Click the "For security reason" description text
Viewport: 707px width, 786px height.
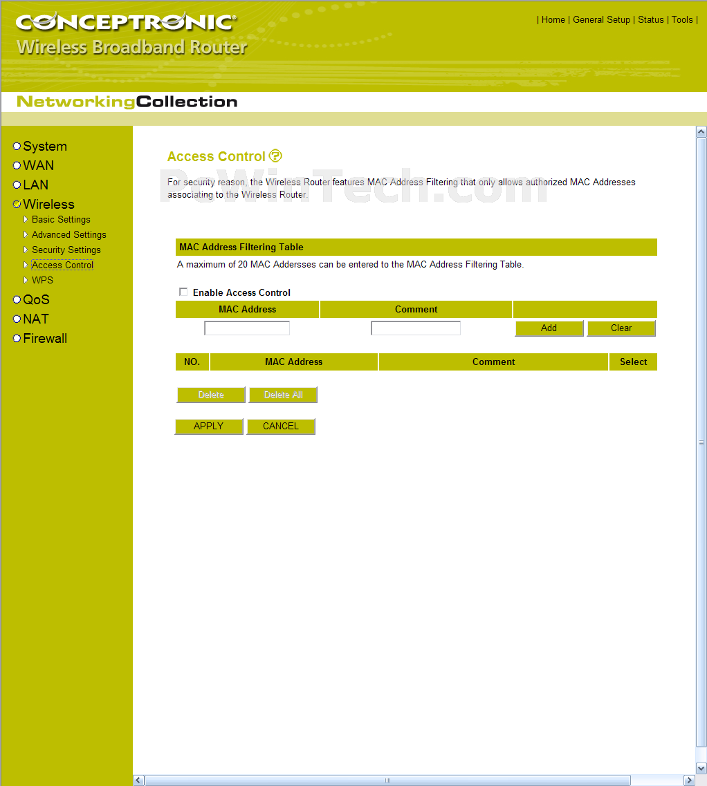(x=401, y=188)
